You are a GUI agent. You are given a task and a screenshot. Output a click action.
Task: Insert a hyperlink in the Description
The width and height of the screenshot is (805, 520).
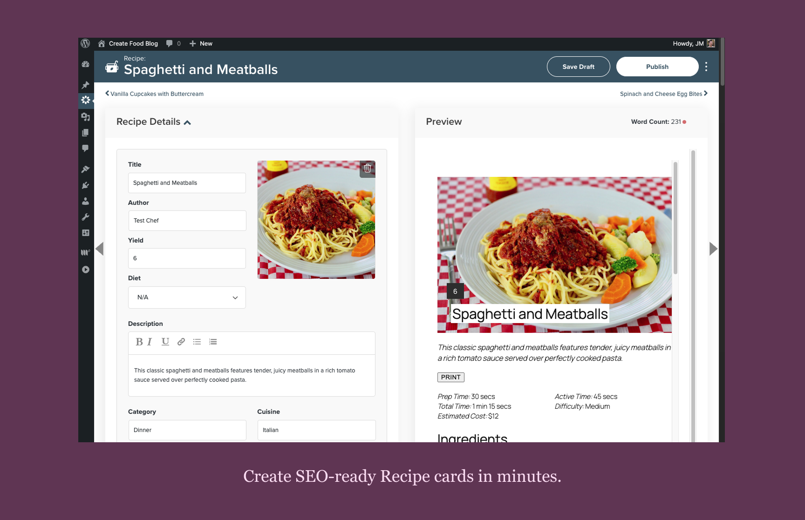[x=180, y=341]
